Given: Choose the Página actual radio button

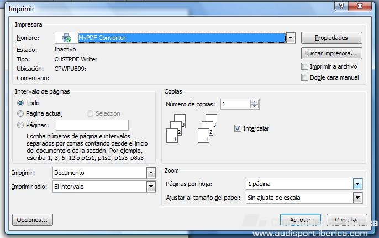Looking at the screenshot, I should pyautogui.click(x=21, y=113).
